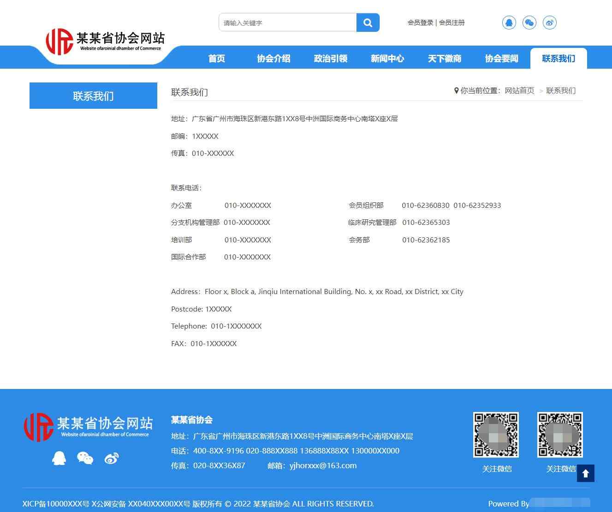Screen dimensions: 612x512
Task: Click 网站首页 breadcrumb link
Action: point(519,91)
